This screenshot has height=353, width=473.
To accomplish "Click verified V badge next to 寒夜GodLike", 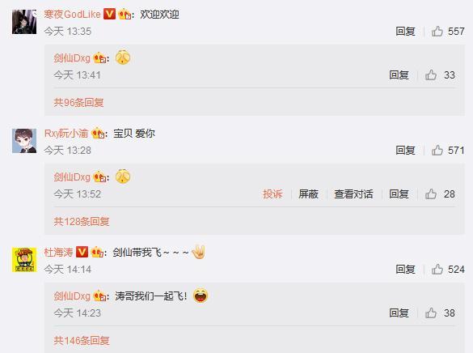I will (109, 14).
